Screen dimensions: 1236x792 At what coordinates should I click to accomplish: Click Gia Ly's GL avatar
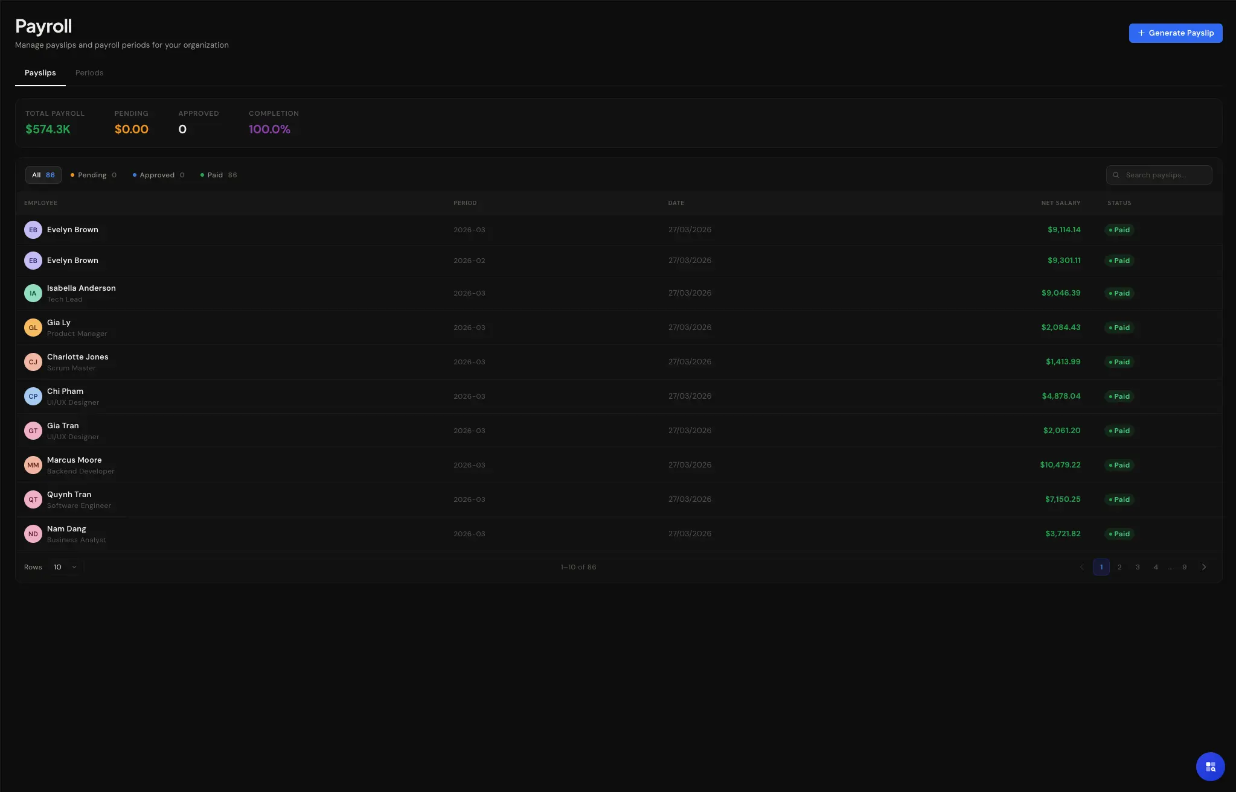[x=33, y=328]
